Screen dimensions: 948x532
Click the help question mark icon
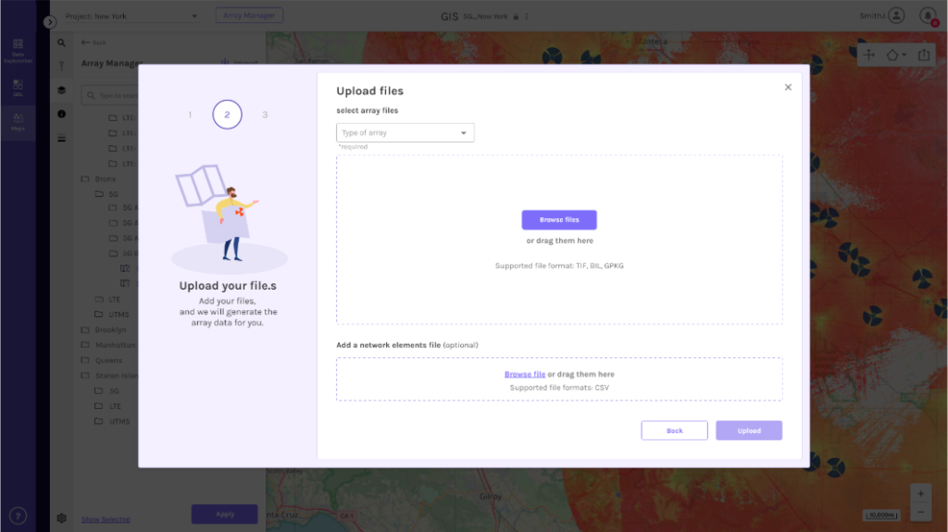[18, 515]
